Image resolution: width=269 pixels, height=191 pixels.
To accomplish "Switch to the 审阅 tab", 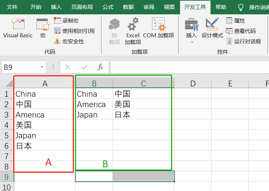I will tap(149, 7).
